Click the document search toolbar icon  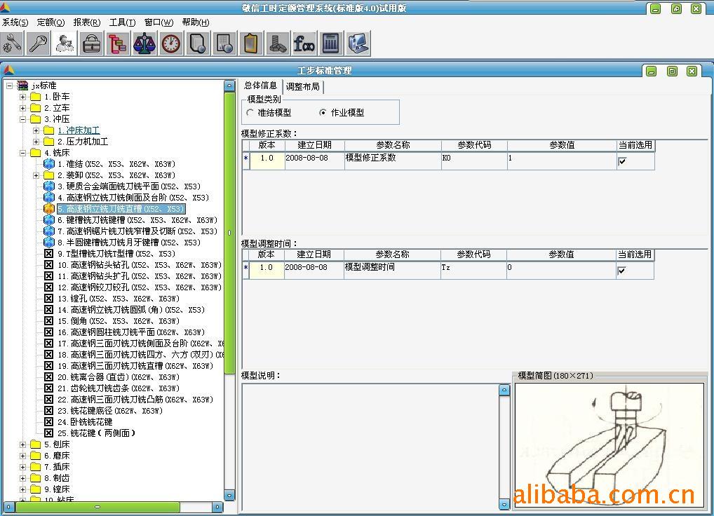click(x=198, y=43)
